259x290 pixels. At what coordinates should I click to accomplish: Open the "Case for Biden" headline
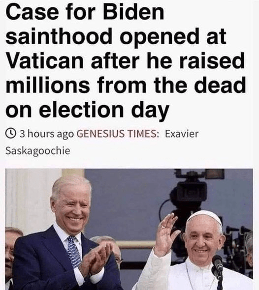click(x=85, y=11)
